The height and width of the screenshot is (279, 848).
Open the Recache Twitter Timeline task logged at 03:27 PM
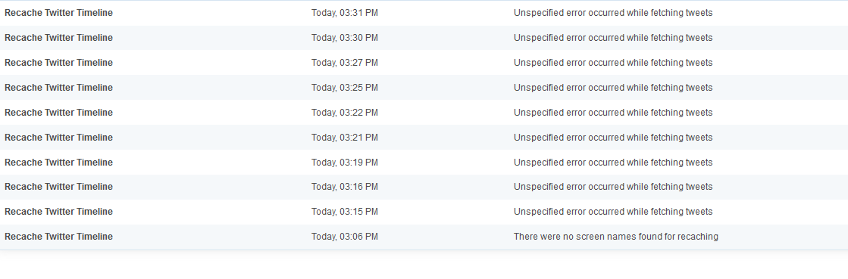click(x=58, y=63)
